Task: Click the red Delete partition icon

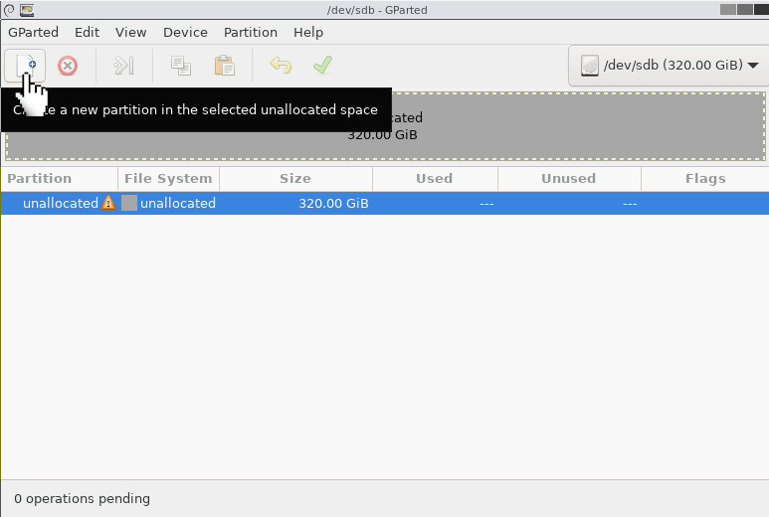Action: (x=68, y=66)
